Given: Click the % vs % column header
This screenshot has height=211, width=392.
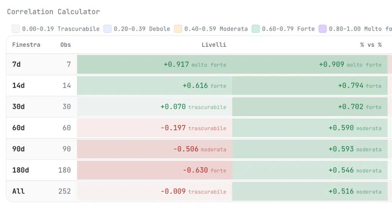Looking at the screenshot, I should click(x=371, y=45).
